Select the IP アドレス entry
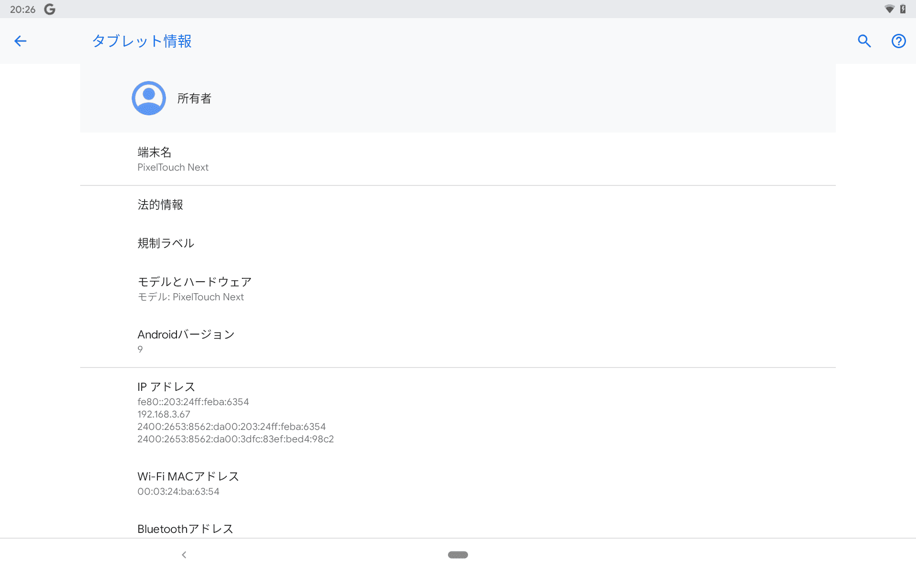Viewport: 916px width, 572px height. pyautogui.click(x=458, y=412)
